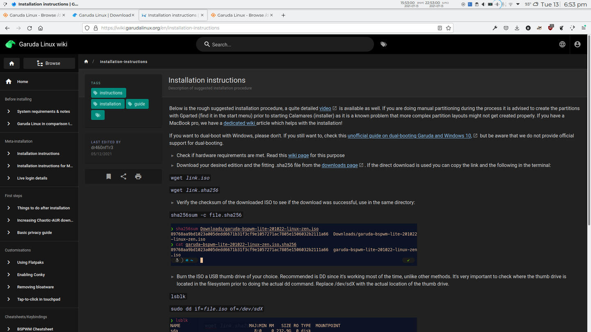
Task: Close the Installation instructions tab
Action: 202,15
